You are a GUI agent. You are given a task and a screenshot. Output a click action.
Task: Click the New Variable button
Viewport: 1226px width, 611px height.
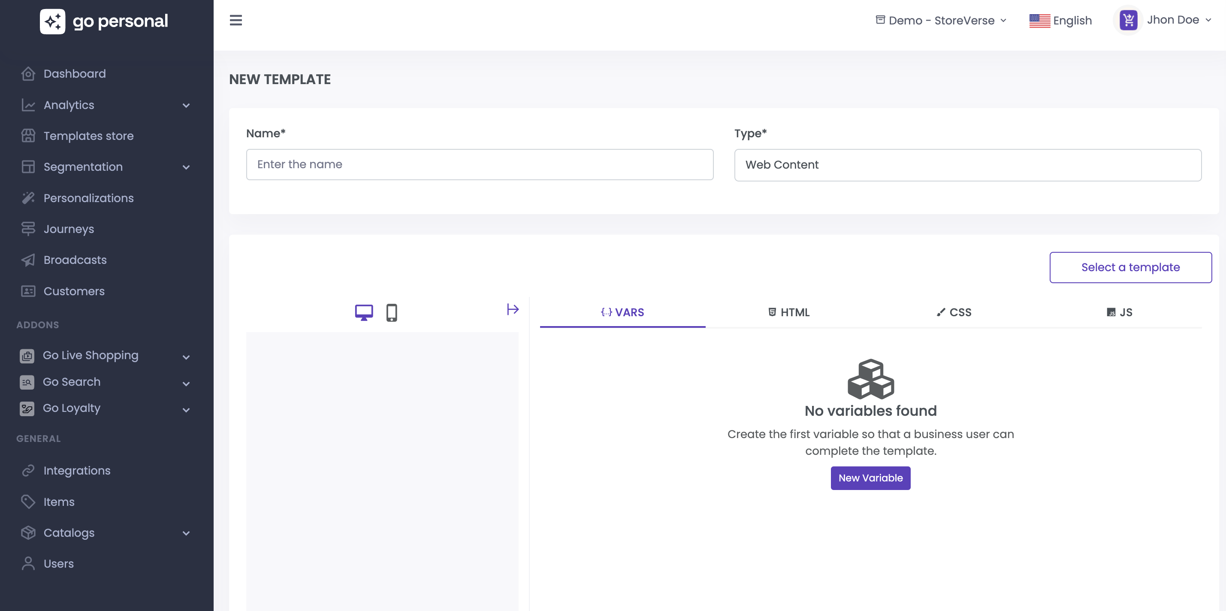pyautogui.click(x=870, y=478)
